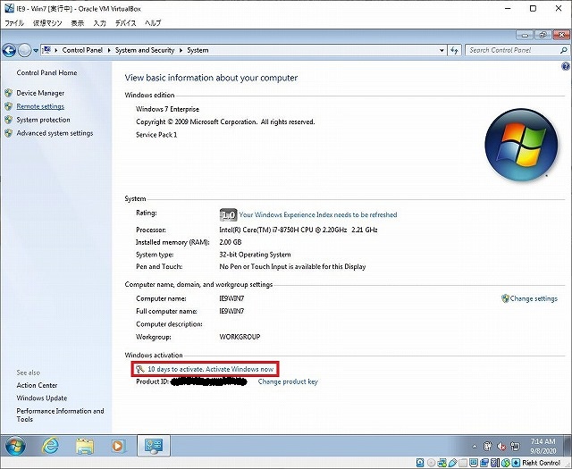Open Windows Media Player taskbar icon
The height and width of the screenshot is (469, 572).
click(x=117, y=446)
